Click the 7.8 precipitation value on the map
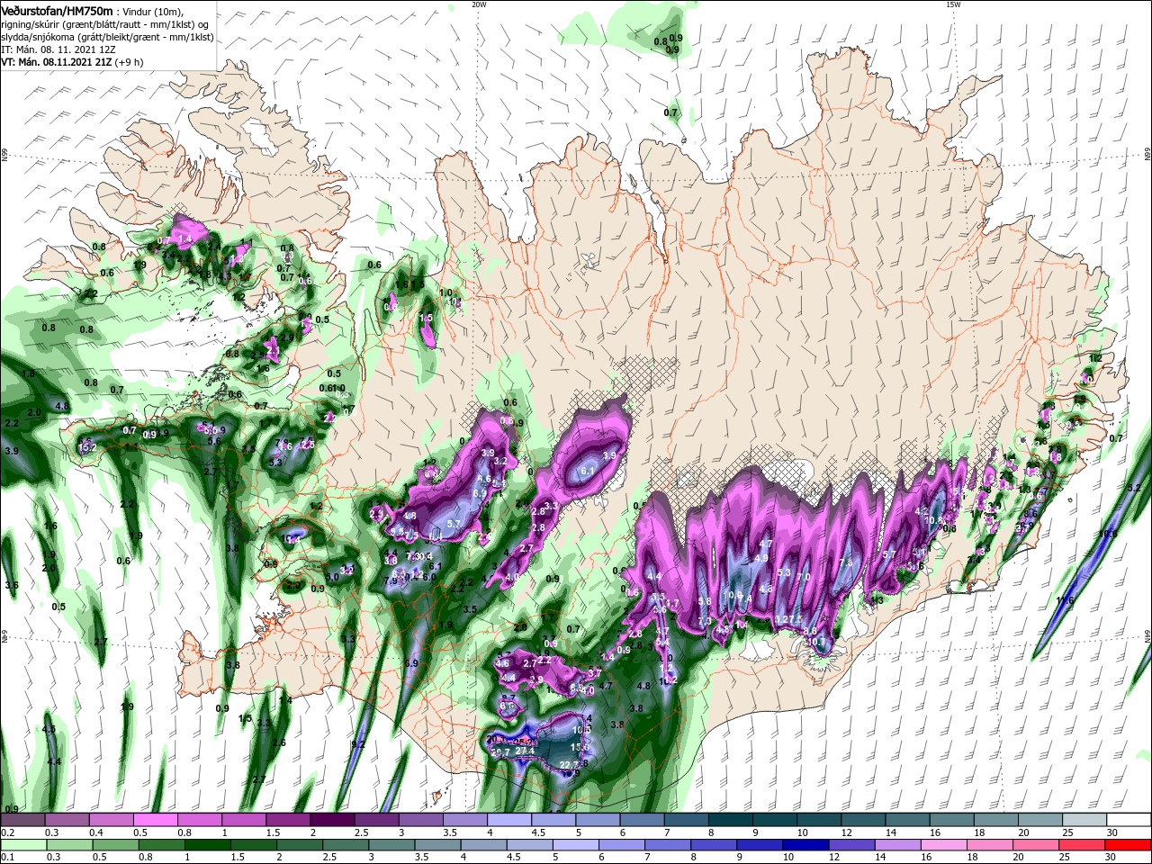 [x=845, y=562]
